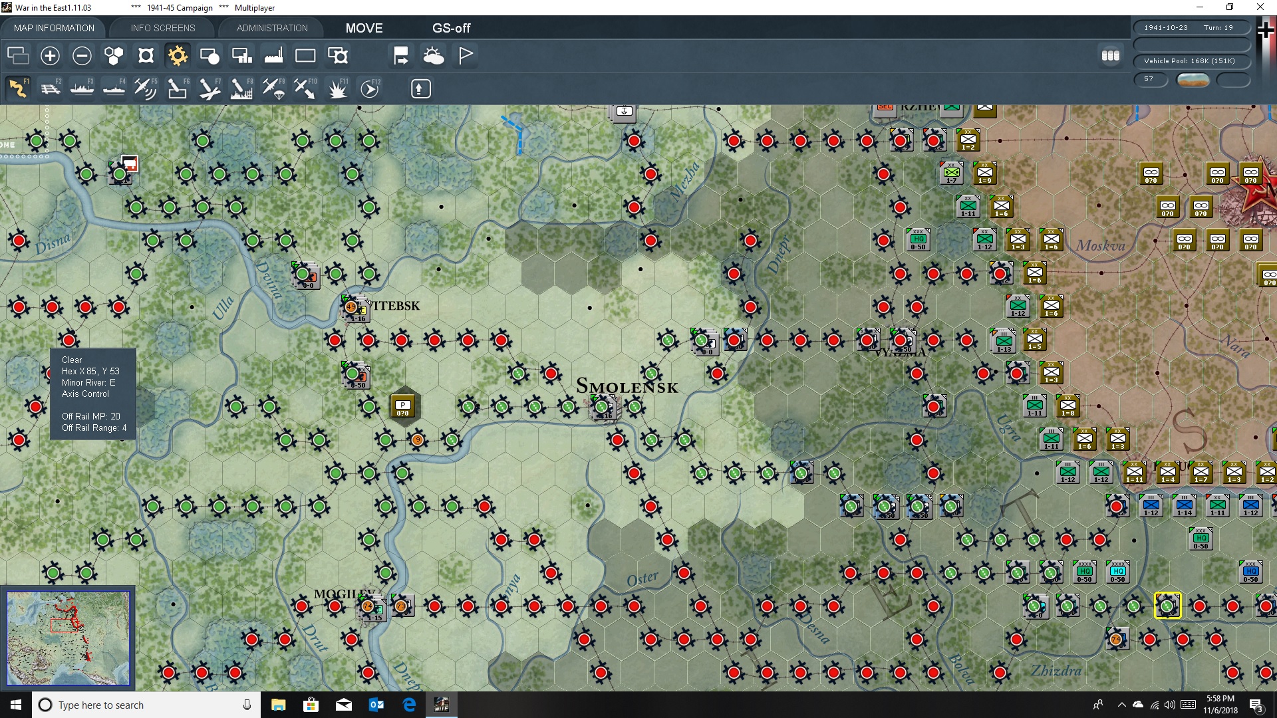Screen dimensions: 1277x718
Task: Open the MAP INFORMATION tab
Action: [x=53, y=28]
